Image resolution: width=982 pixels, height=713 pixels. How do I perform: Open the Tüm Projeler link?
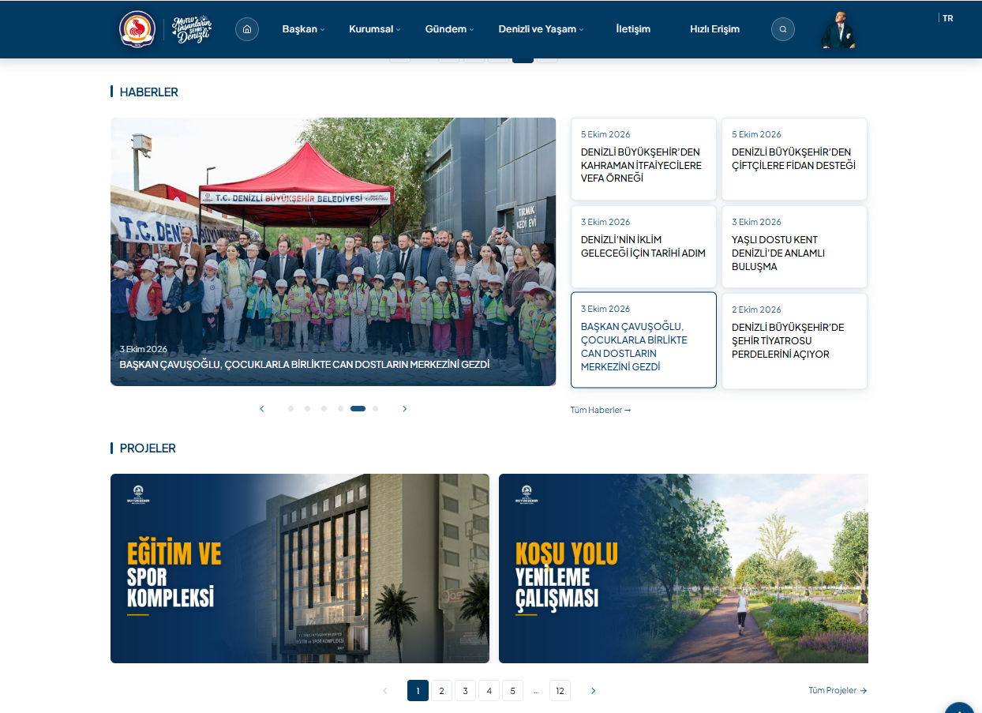[838, 690]
